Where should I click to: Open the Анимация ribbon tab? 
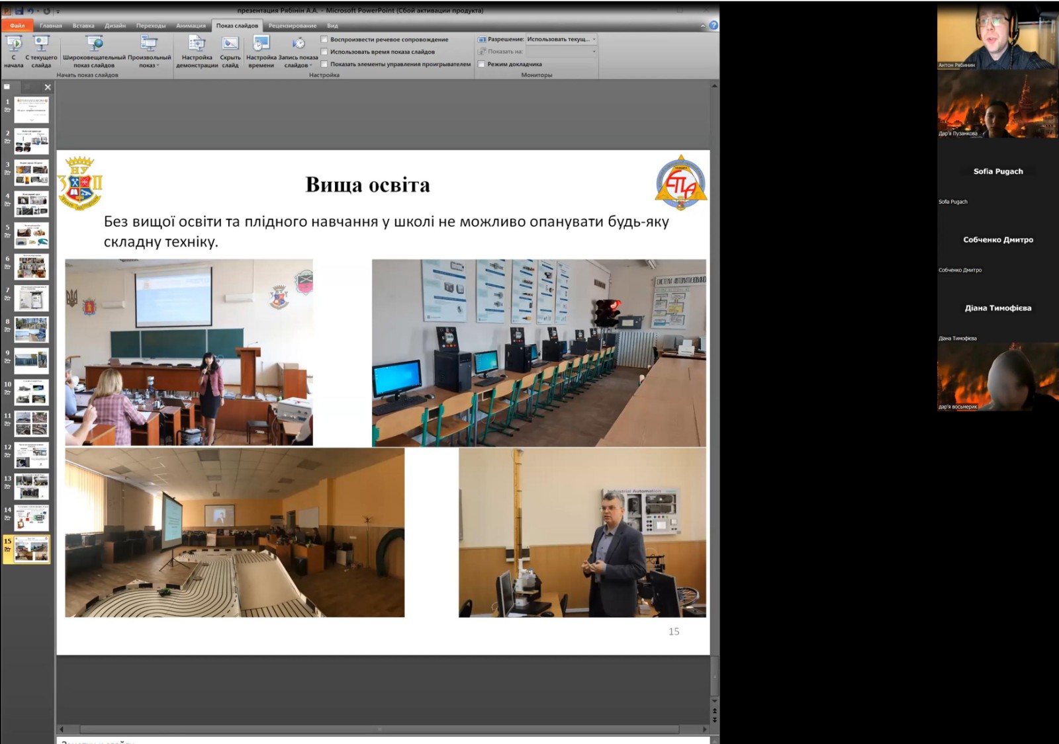click(191, 26)
